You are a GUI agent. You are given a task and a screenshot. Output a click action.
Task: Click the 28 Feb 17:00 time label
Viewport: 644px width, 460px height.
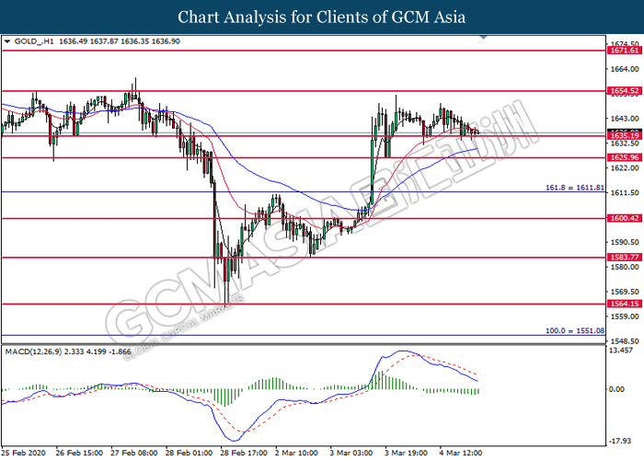pyautogui.click(x=244, y=453)
